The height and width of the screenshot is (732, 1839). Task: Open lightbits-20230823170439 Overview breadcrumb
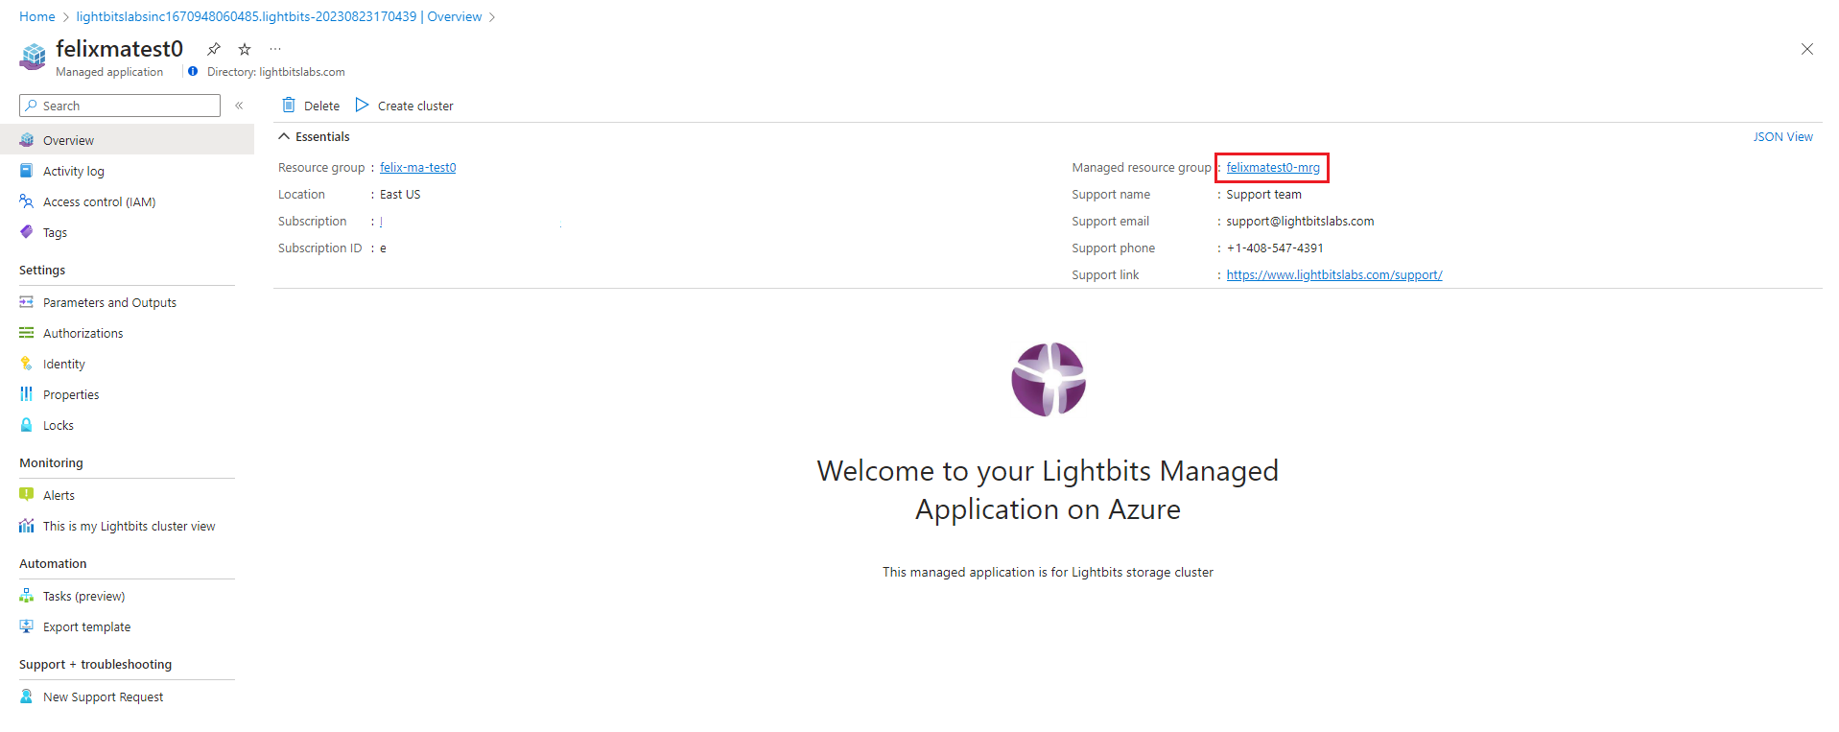point(279,17)
